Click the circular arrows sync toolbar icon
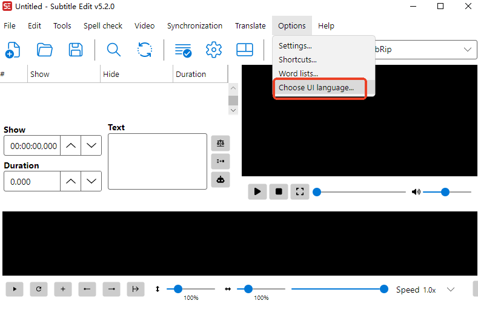478x315 pixels. 145,50
